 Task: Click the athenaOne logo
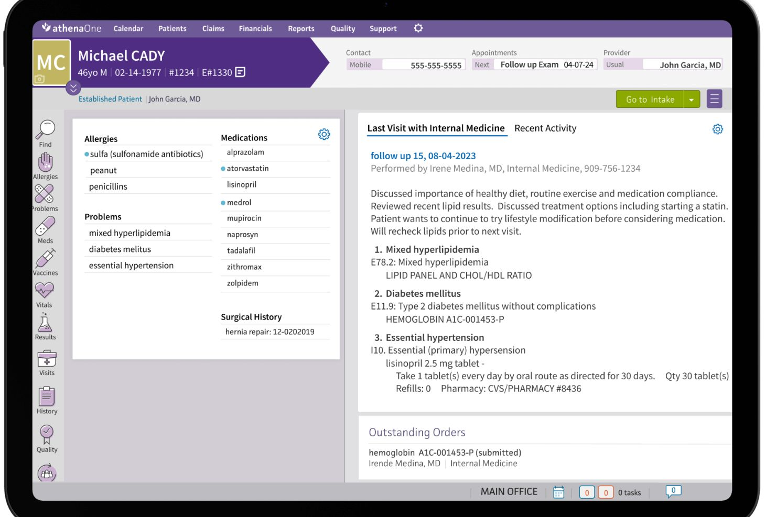coord(71,28)
